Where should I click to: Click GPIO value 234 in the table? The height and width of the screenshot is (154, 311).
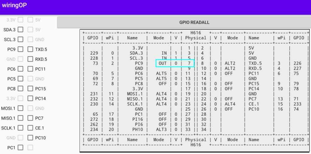click(x=94, y=130)
